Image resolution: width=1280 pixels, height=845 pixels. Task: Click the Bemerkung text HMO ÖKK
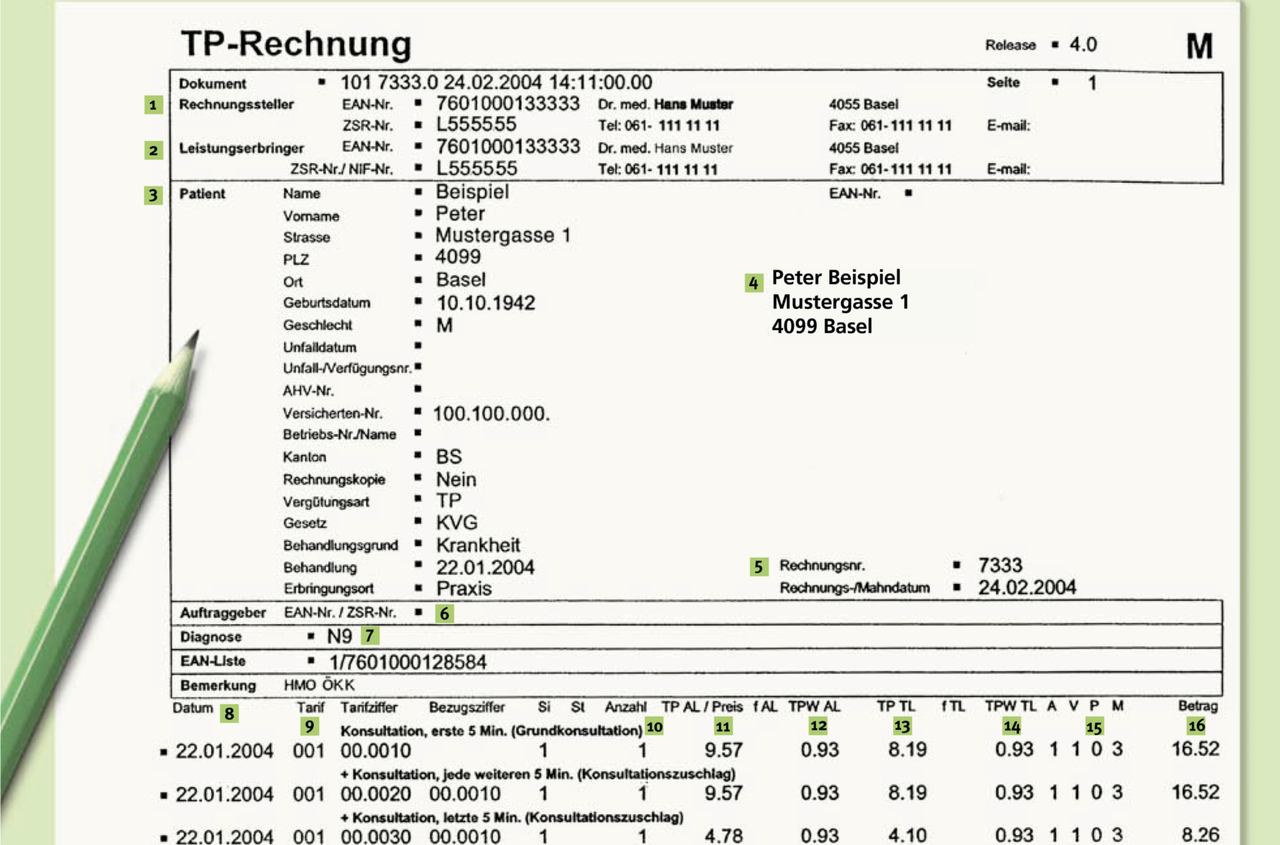coord(319,685)
